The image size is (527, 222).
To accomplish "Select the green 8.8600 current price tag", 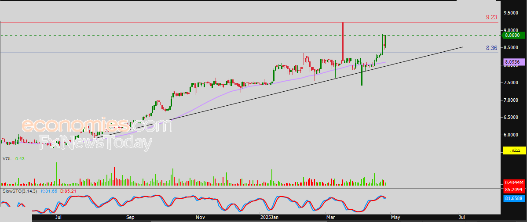I will pos(513,35).
